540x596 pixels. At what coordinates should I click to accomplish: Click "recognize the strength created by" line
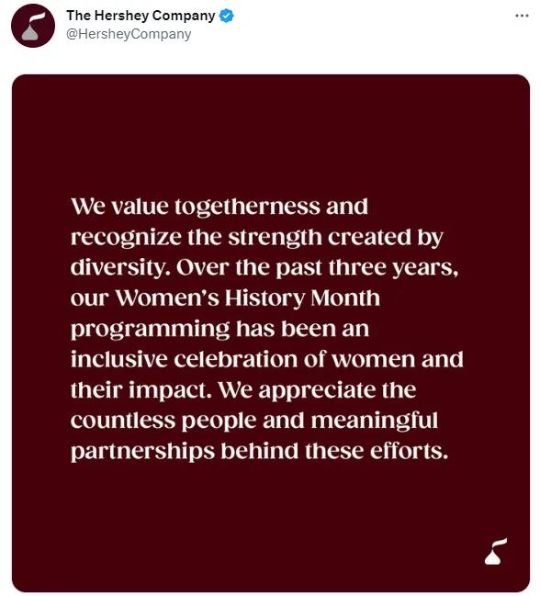pyautogui.click(x=257, y=238)
